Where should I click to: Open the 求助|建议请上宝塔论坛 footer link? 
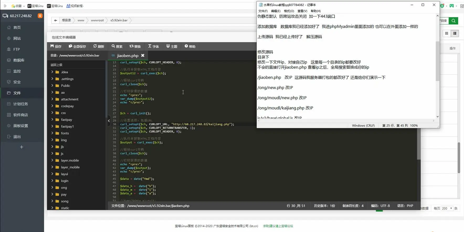coord(278,226)
